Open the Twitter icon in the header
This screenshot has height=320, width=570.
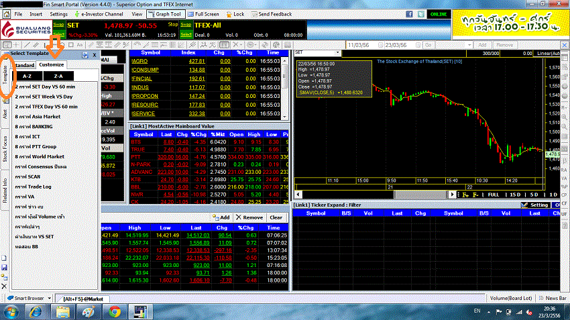point(421,14)
